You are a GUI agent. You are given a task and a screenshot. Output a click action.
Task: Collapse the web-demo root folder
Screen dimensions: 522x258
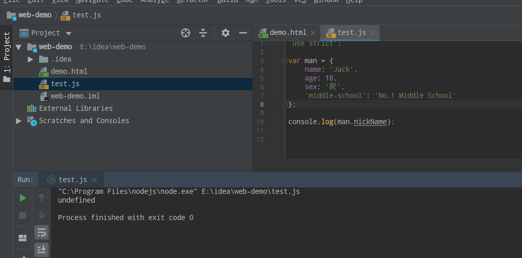pos(18,47)
